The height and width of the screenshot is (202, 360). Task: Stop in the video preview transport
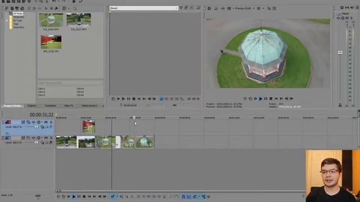(x=271, y=99)
